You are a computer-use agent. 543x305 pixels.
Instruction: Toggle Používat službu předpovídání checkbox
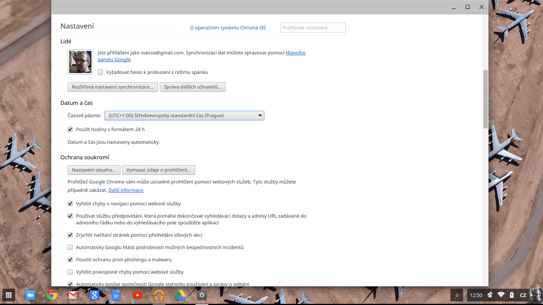pyautogui.click(x=70, y=216)
